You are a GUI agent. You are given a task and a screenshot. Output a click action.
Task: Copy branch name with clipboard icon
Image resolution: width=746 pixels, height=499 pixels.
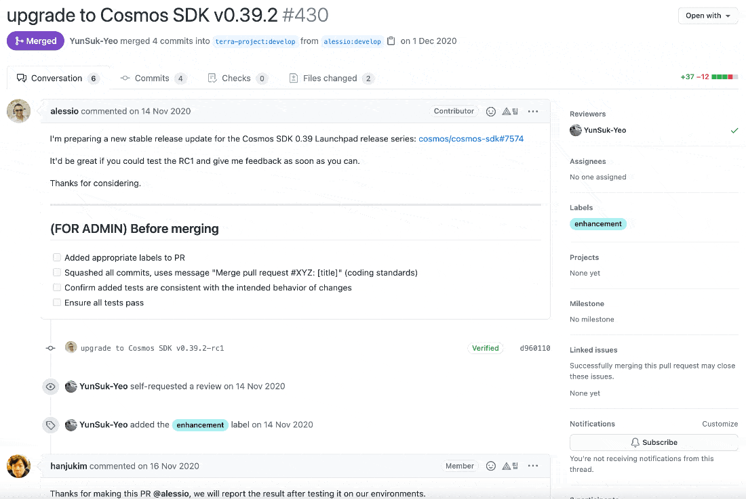click(x=391, y=41)
